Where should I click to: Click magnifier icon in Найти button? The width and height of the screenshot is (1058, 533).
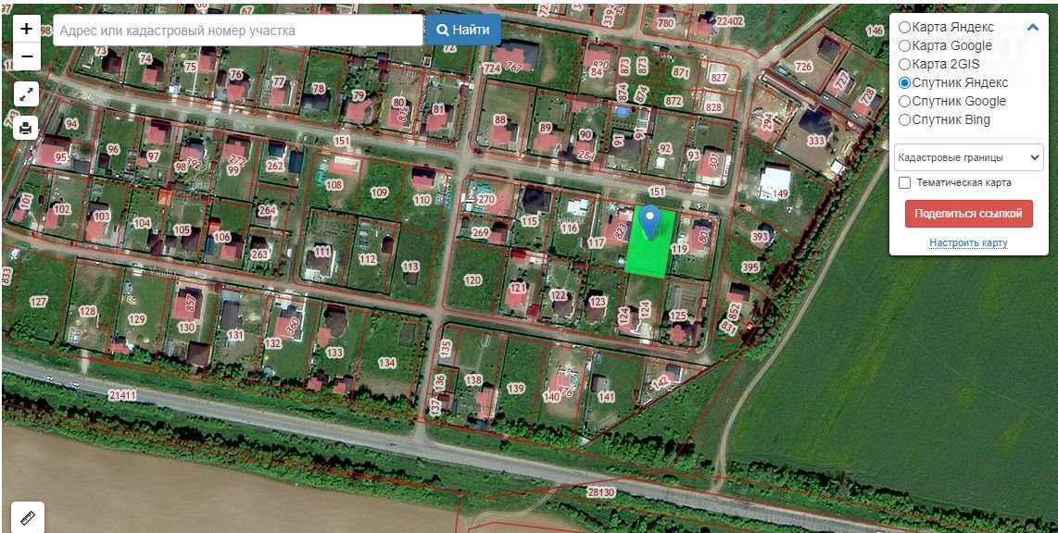443,31
